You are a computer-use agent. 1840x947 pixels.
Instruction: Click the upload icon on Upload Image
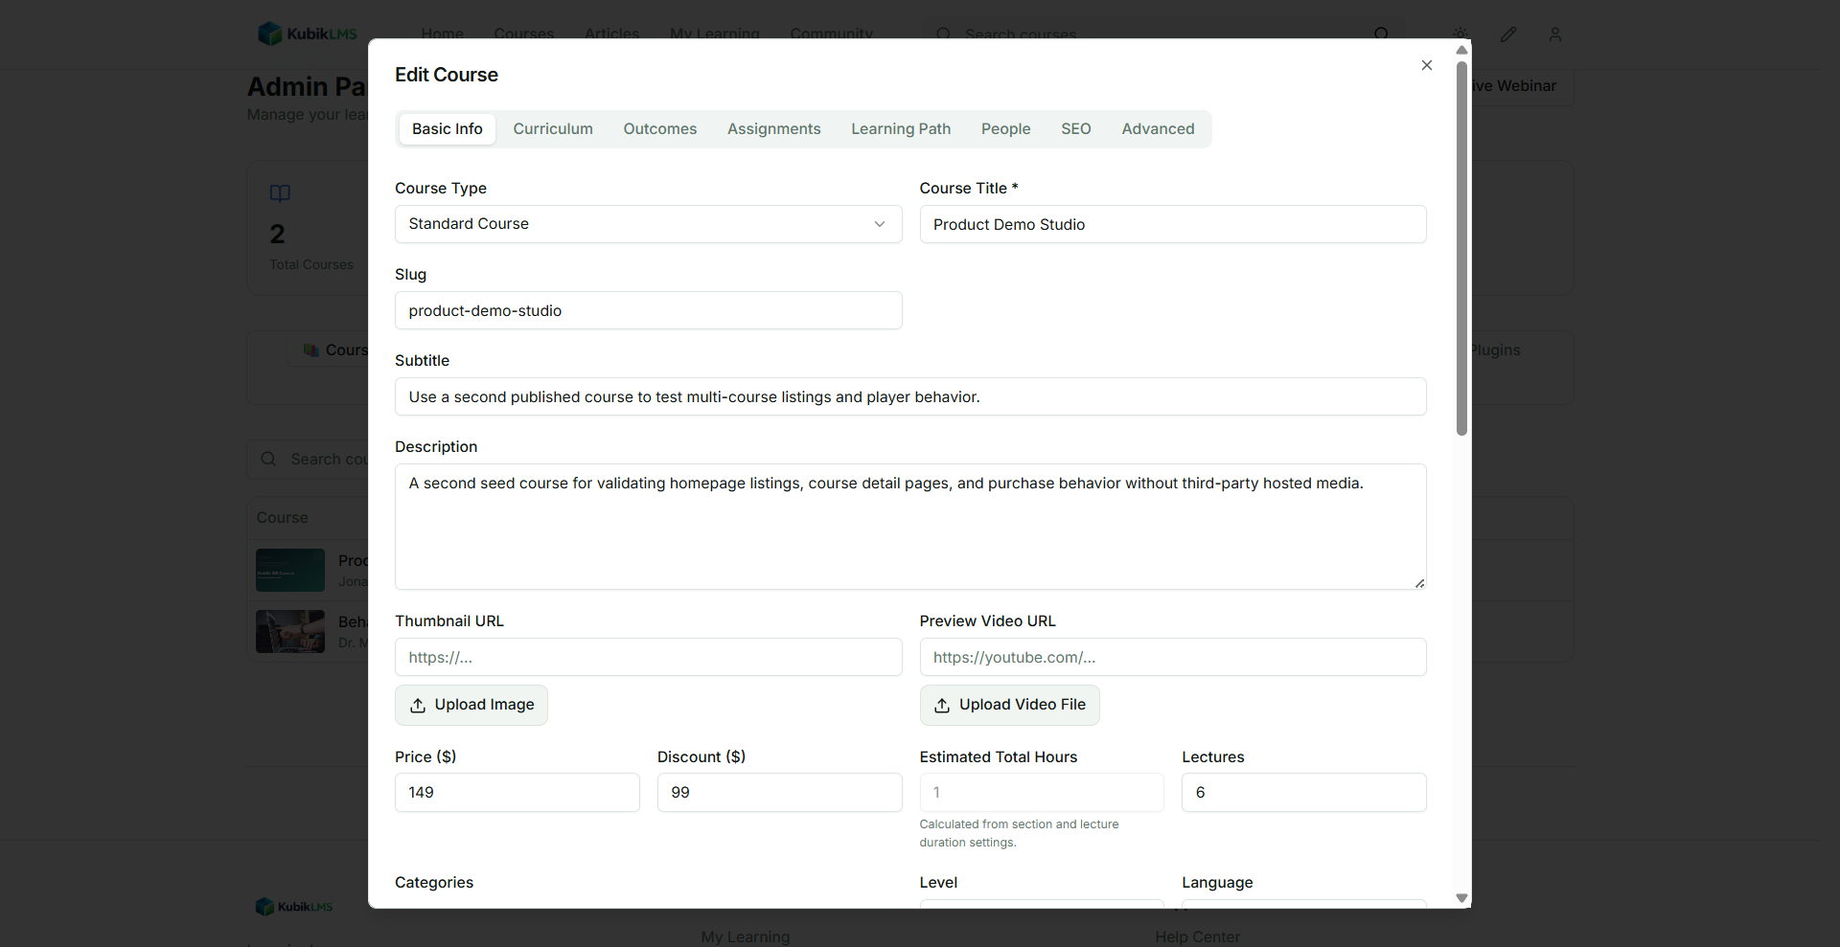[418, 706]
